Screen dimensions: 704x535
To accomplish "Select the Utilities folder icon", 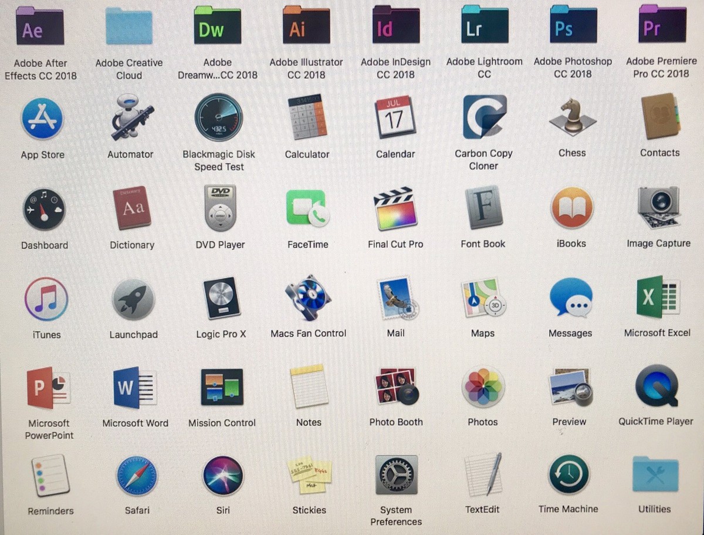I will 655,475.
